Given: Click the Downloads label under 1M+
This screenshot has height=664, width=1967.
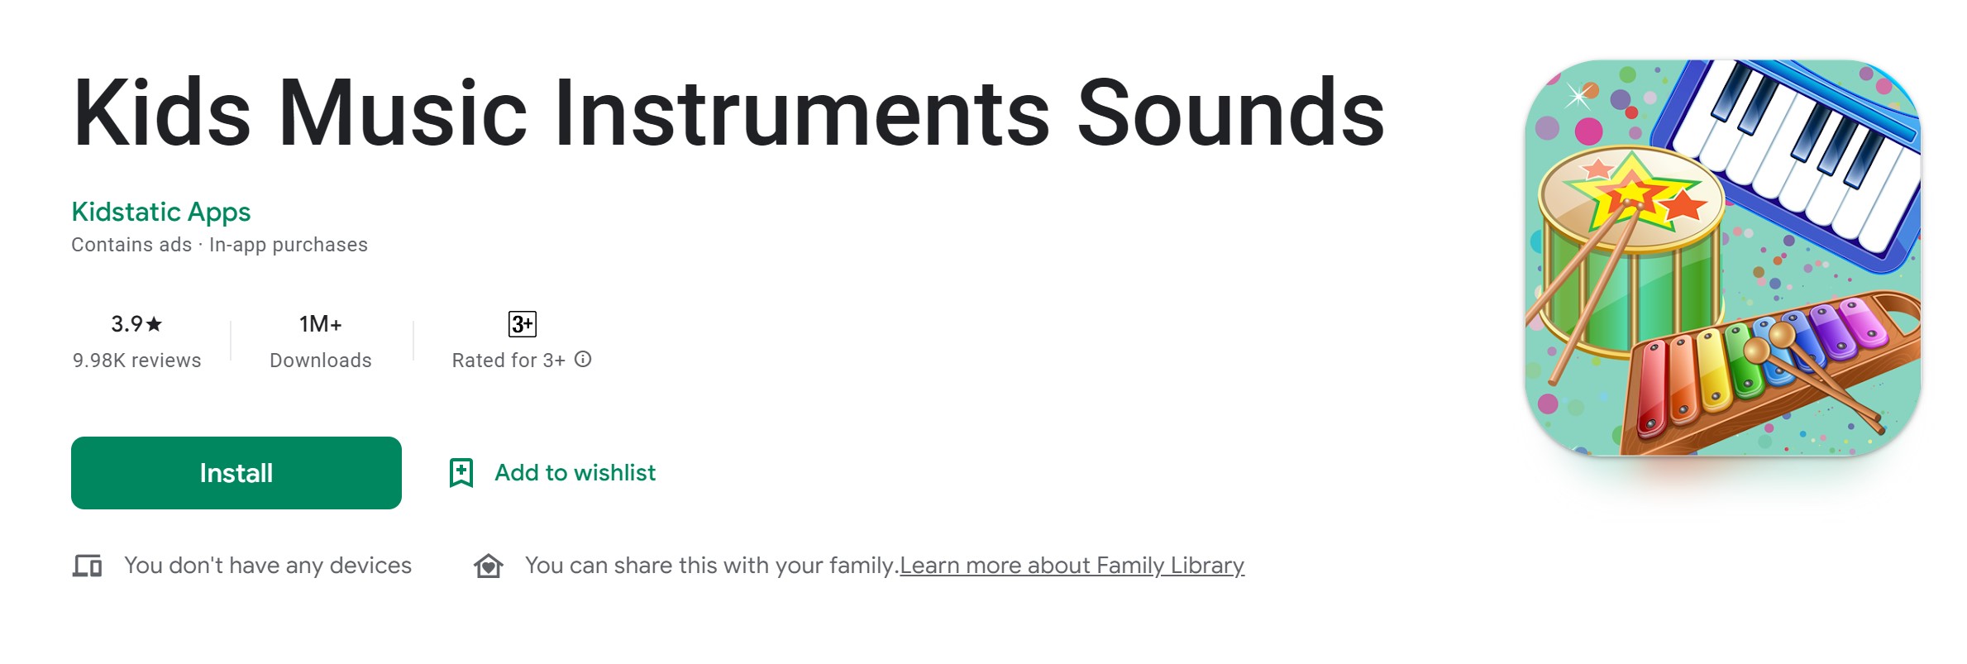Looking at the screenshot, I should [321, 361].
